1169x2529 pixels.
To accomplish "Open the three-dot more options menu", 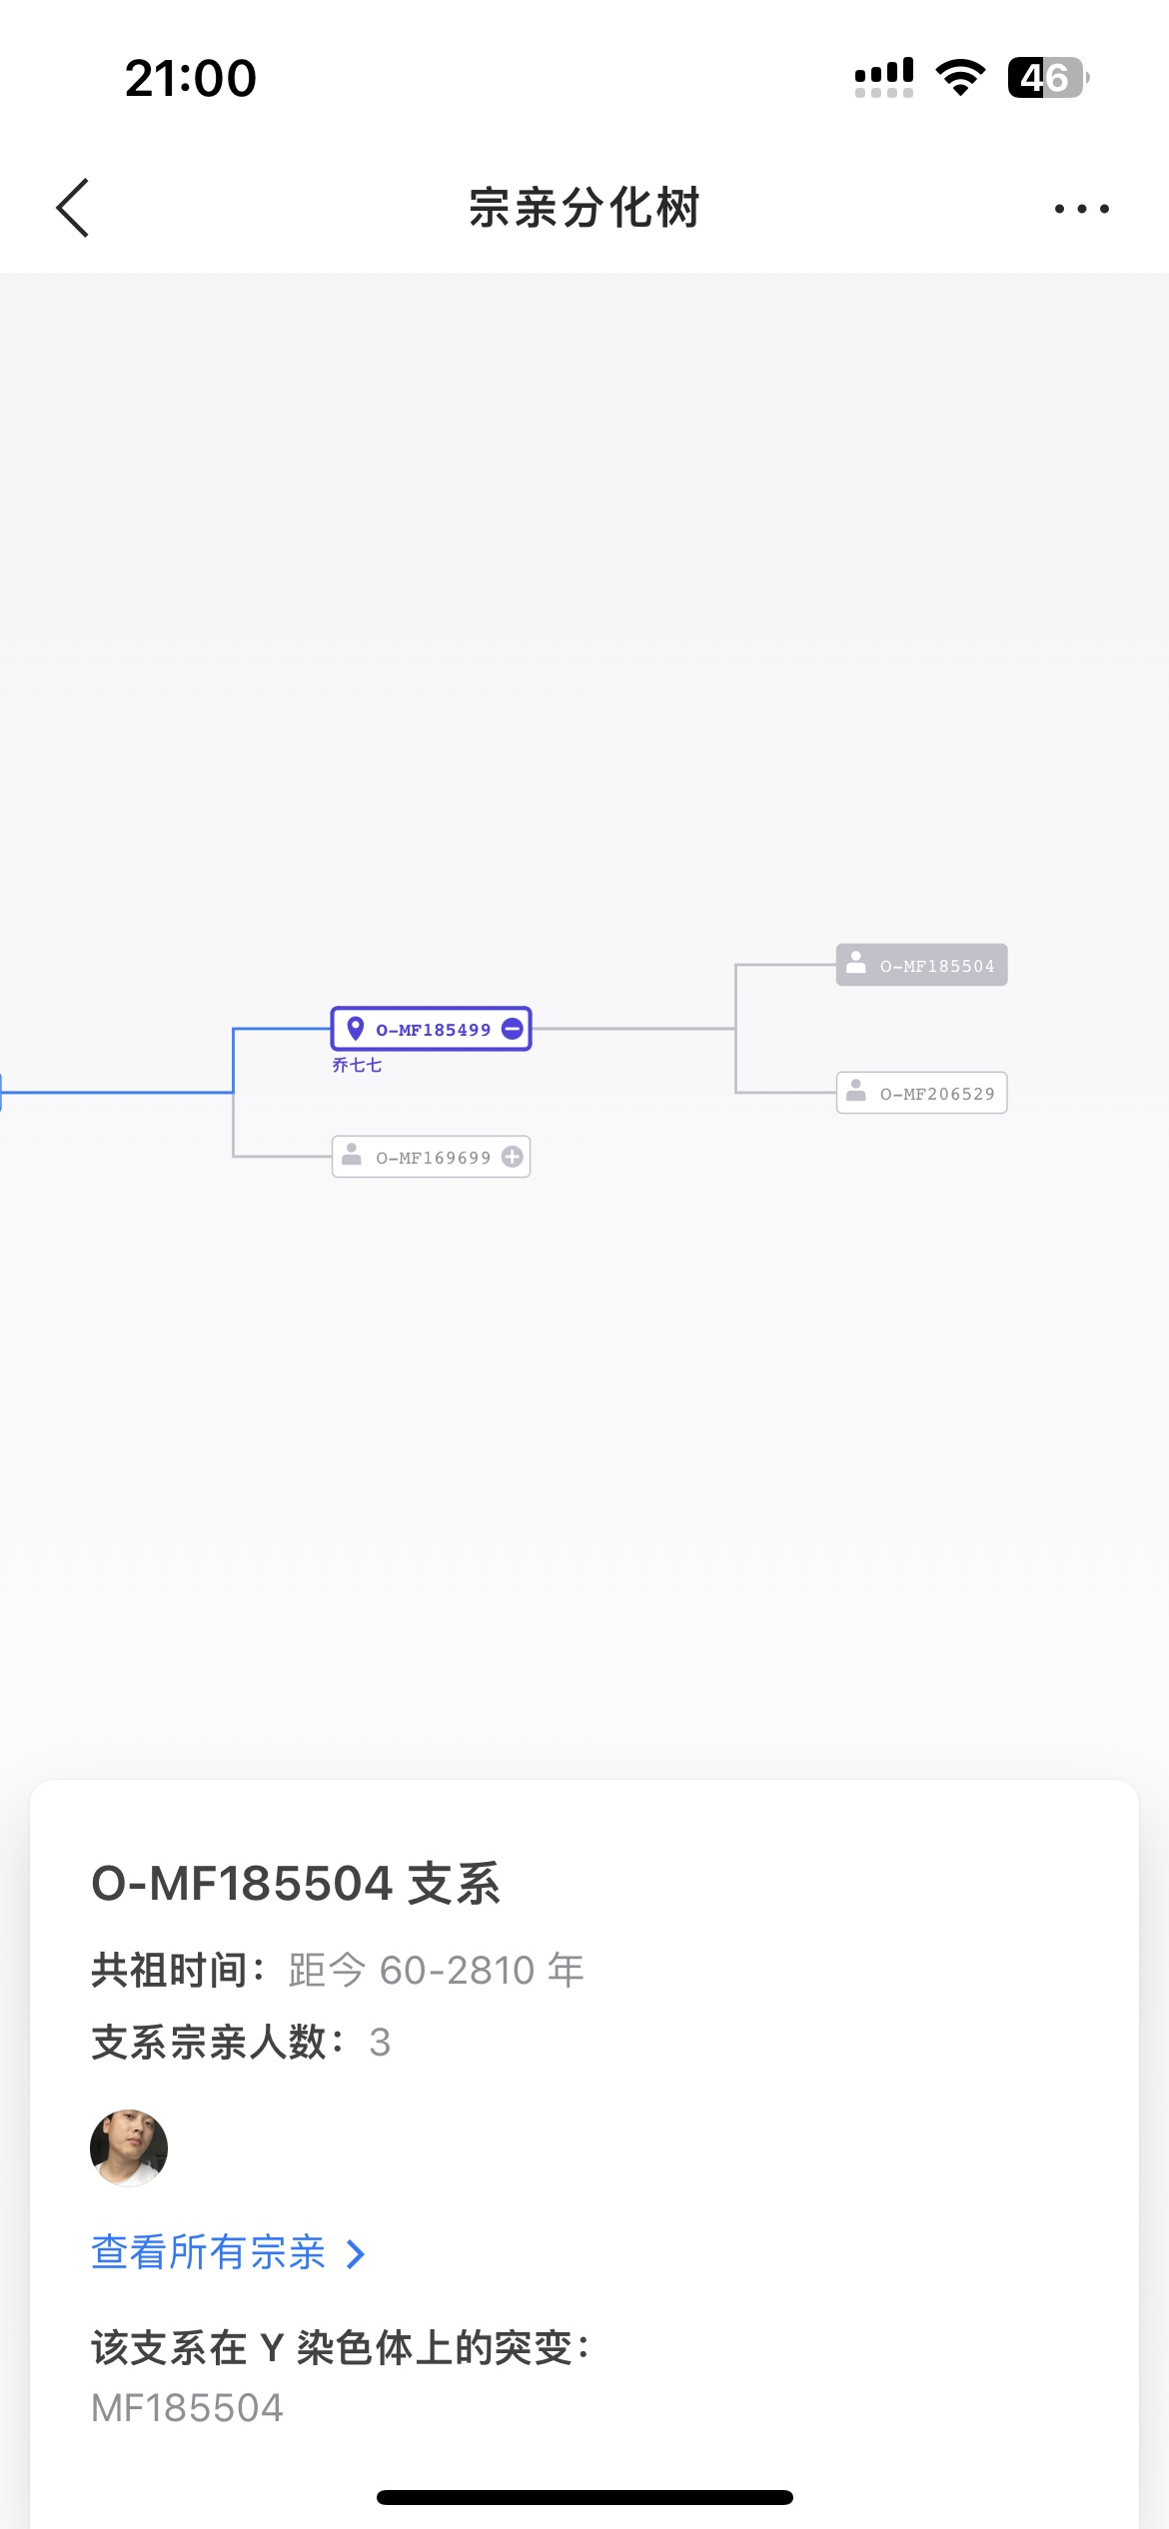I will tap(1081, 209).
